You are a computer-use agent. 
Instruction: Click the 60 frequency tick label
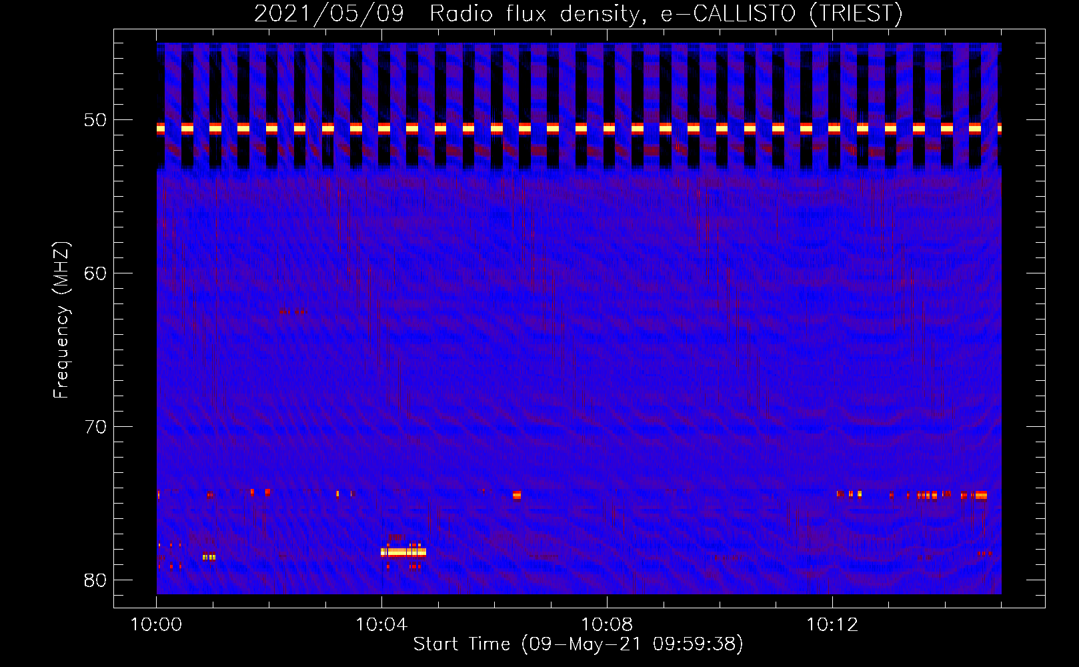(96, 273)
